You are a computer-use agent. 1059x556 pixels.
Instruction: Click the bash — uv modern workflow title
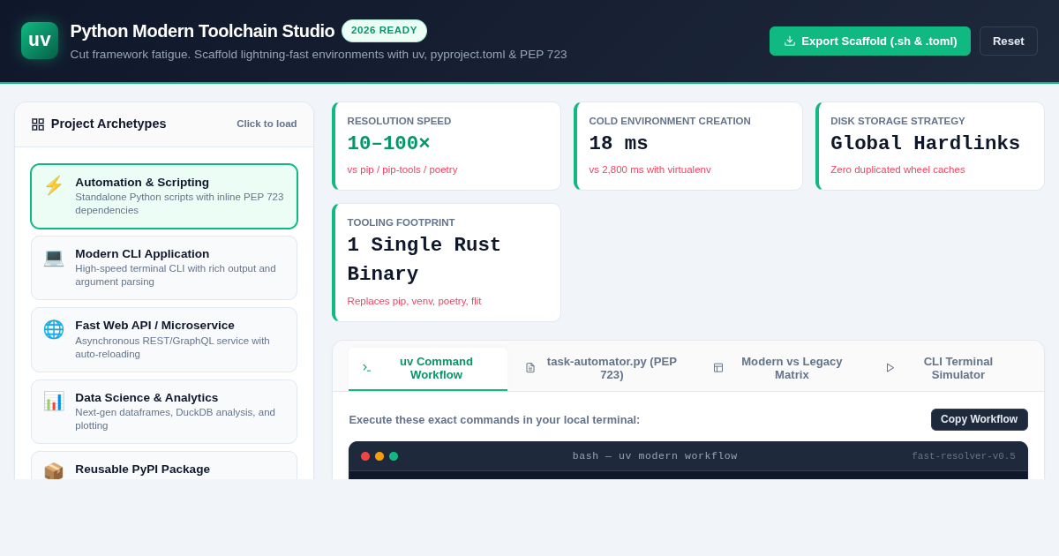655,456
